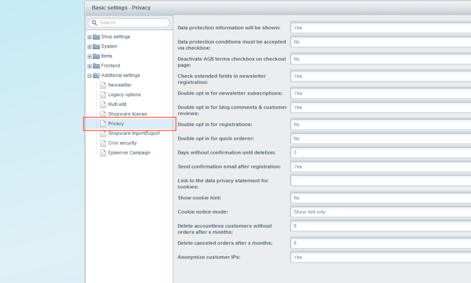Open Shopware Import/Export settings
The width and height of the screenshot is (471, 283).
tap(134, 134)
